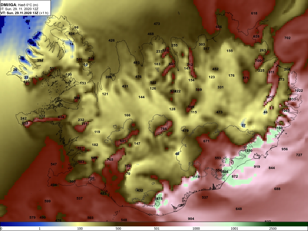Click the legend label "2500"

[x=273, y=229]
